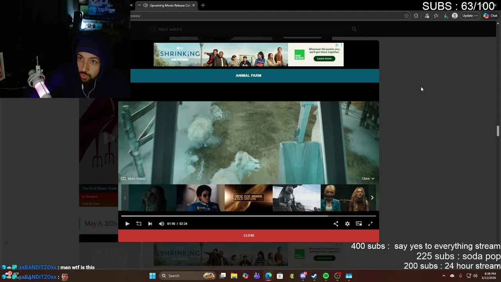
Task: Open a new browser tab
Action: (x=203, y=5)
